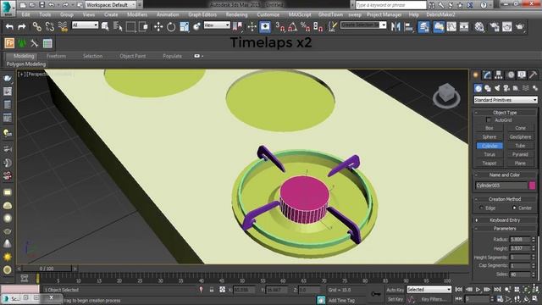Image resolution: width=542 pixels, height=305 pixels.
Task: Open the Rendering menu
Action: 237,14
